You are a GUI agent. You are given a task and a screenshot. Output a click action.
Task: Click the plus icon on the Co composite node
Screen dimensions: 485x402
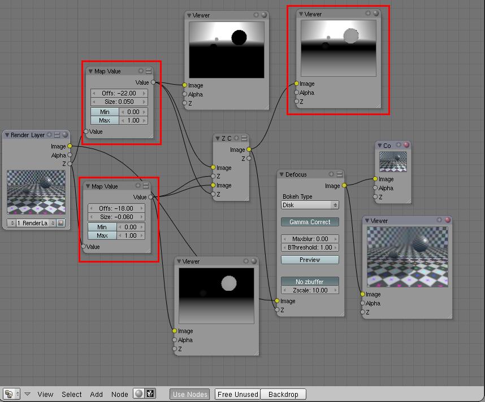pos(399,145)
